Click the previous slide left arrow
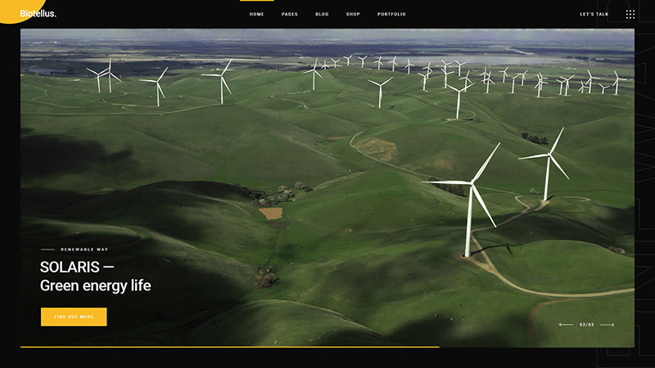655x368 pixels. pos(566,325)
